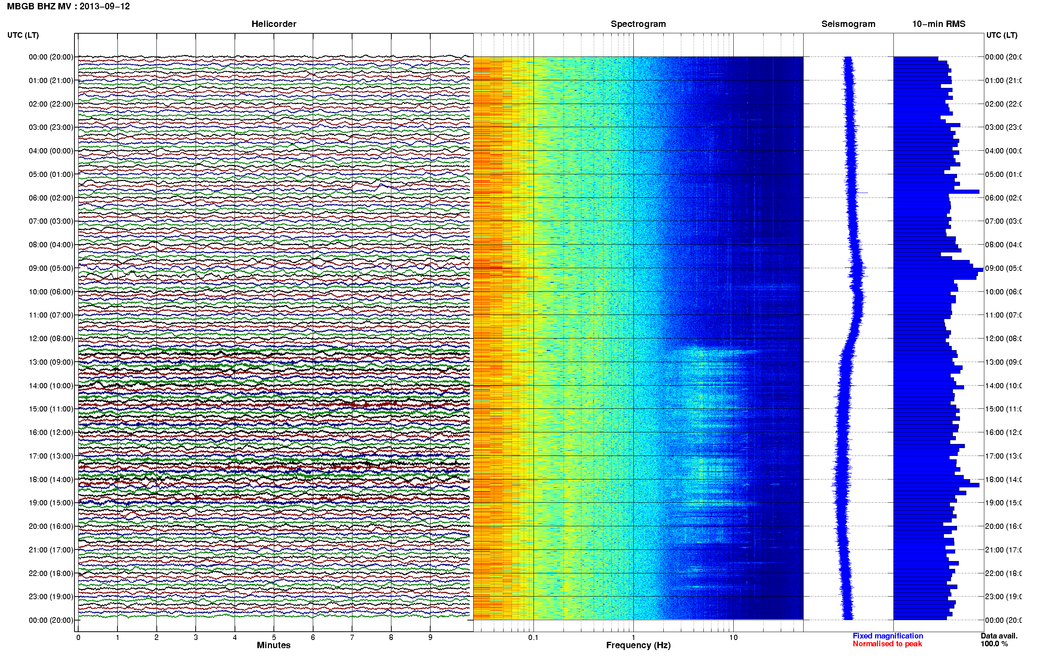Click the Minutes axis tick label 8
Screen dimensions: 1064x665
tap(391, 637)
